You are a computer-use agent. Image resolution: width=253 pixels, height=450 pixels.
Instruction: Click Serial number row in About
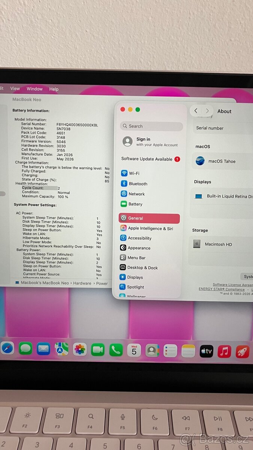[x=224, y=128]
